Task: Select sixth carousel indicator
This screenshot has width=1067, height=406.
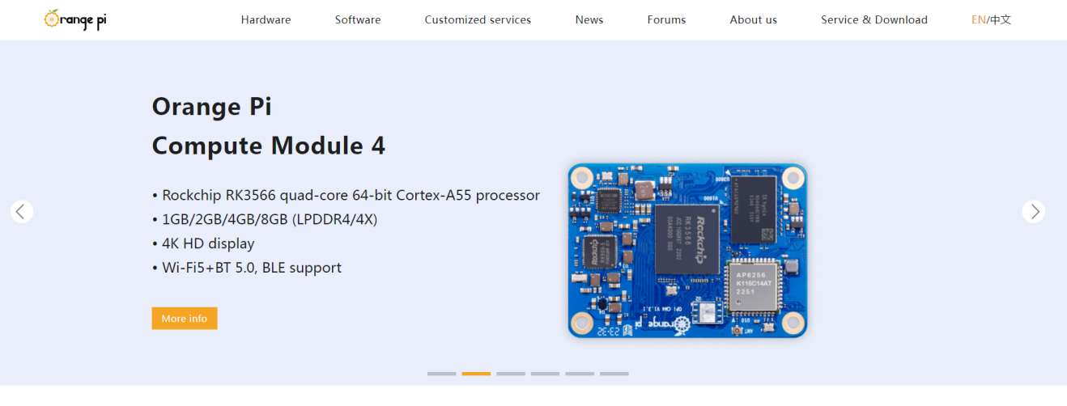Action: pos(614,374)
